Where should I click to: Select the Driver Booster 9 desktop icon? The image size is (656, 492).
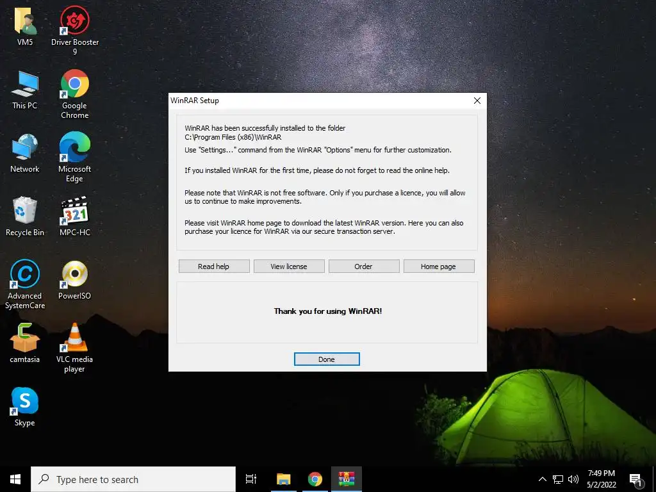click(75, 31)
